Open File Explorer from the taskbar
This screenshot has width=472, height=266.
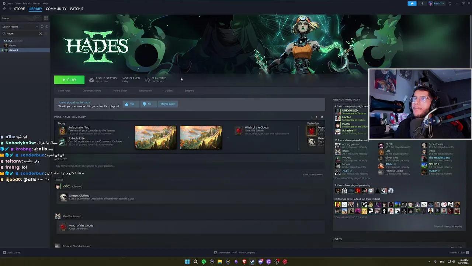tap(220, 262)
